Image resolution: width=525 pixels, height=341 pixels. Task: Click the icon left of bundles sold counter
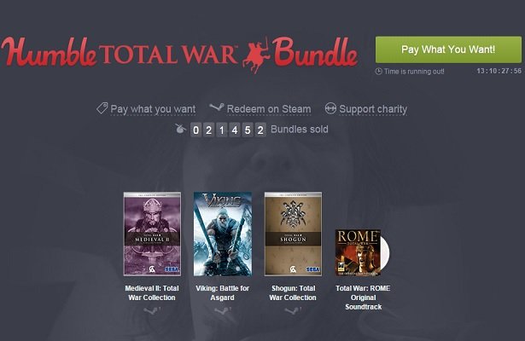180,129
